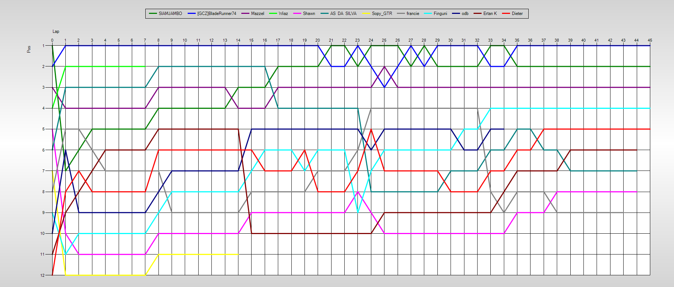The image size is (674, 287).
Task: Click lap marker 14 on the top axis
Action: (x=238, y=40)
